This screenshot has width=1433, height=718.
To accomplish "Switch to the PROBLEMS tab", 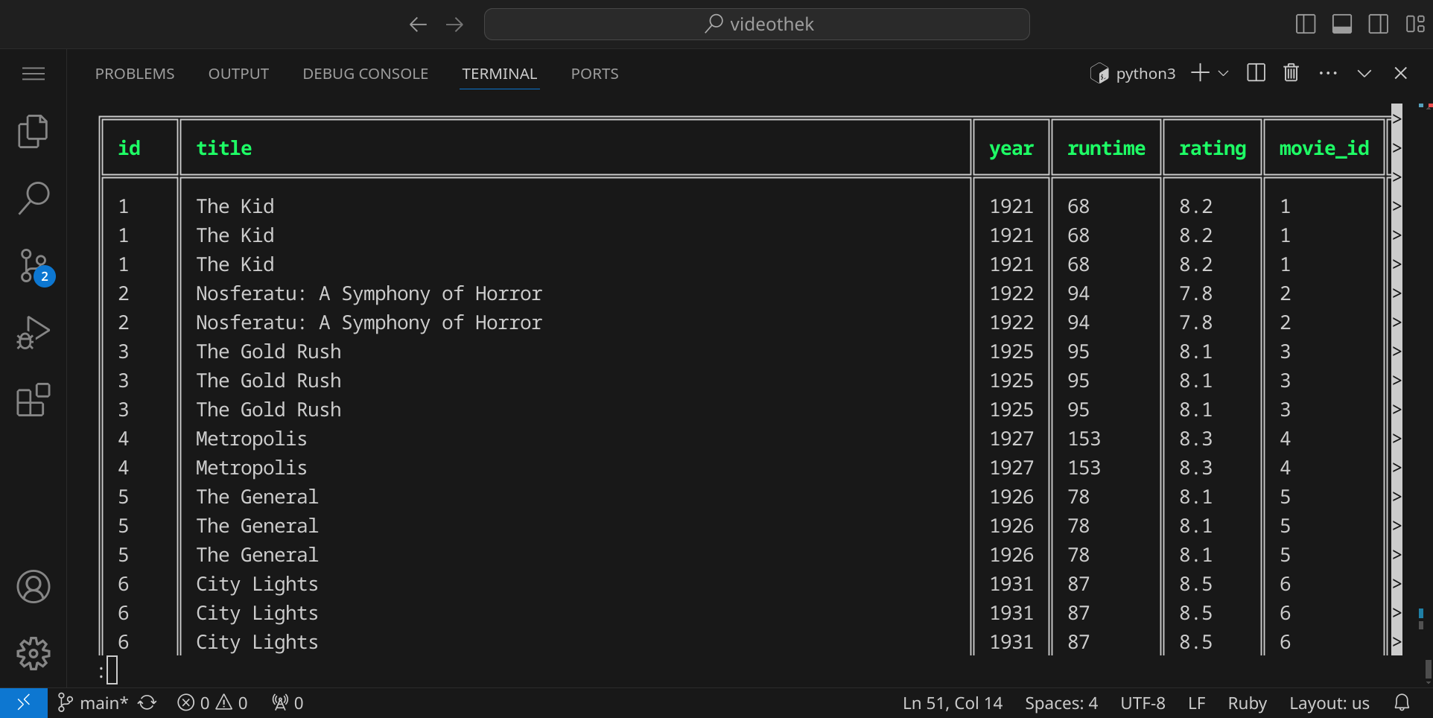I will point(135,74).
